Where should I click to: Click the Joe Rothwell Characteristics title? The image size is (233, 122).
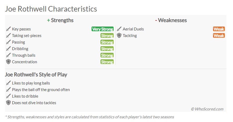pyautogui.click(x=51, y=9)
